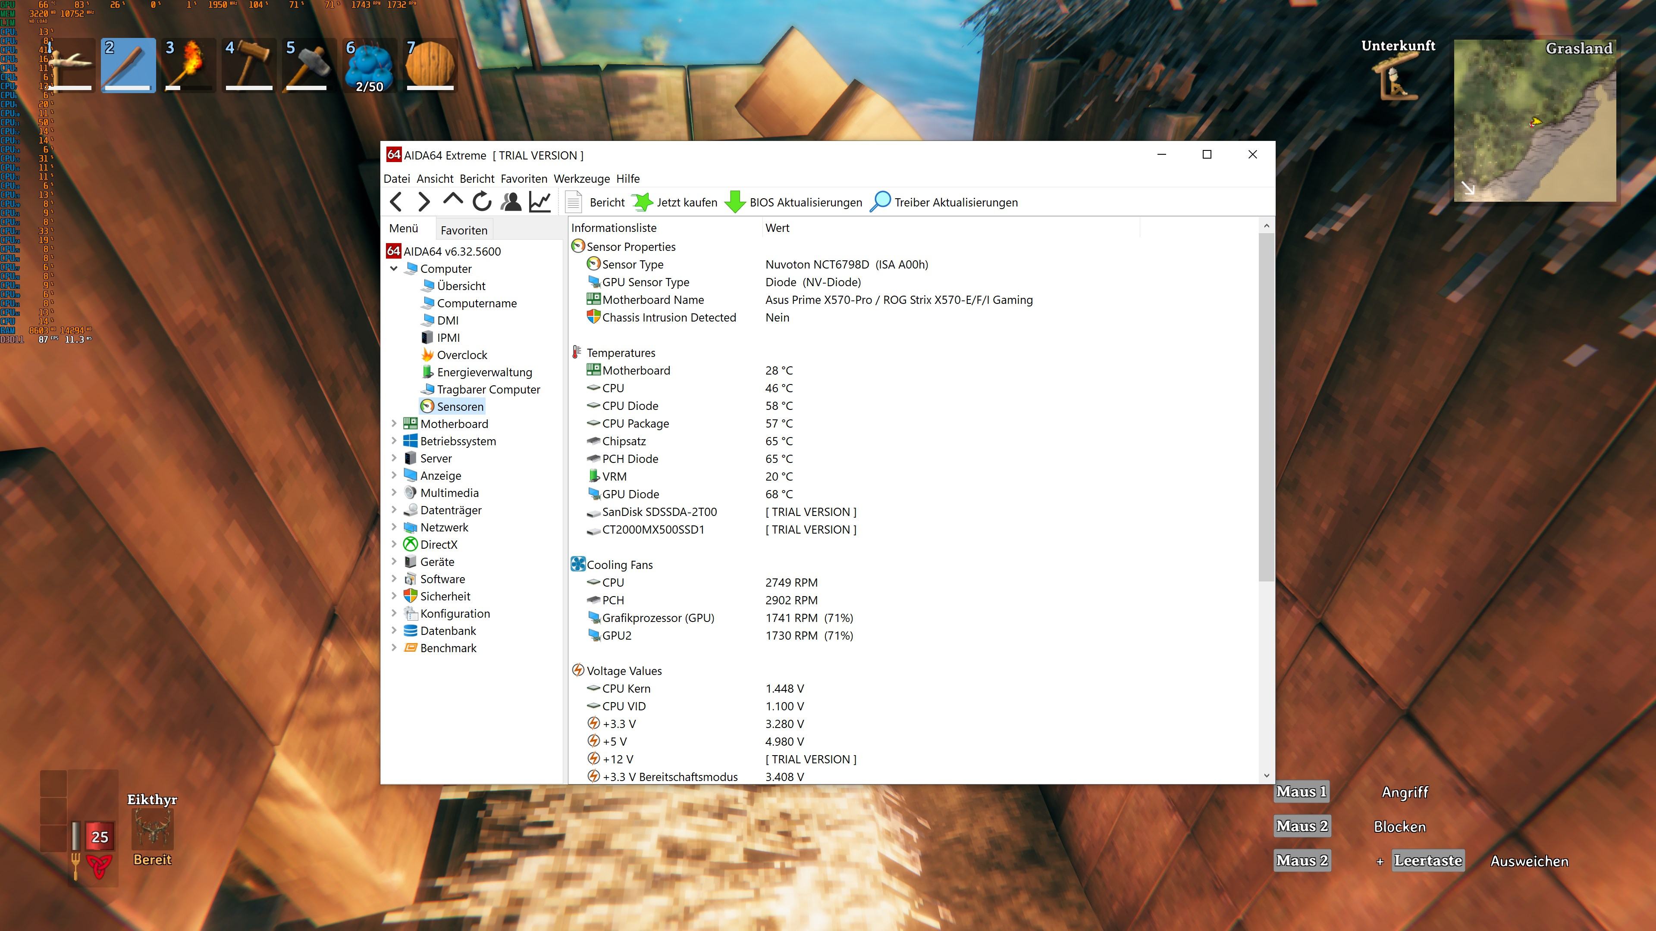Open the user management icon in toolbar
The image size is (1656, 931).
click(x=512, y=203)
